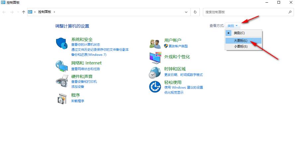
Task: Click the Forward arrow in the navigation bar
Action: point(12,12)
